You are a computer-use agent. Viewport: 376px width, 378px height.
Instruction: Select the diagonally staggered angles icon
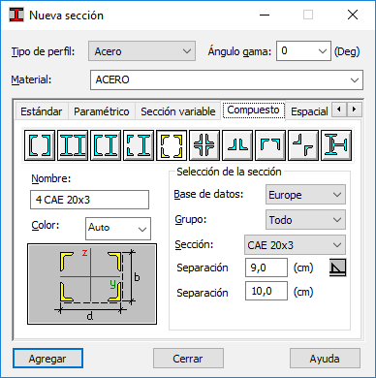click(x=303, y=145)
